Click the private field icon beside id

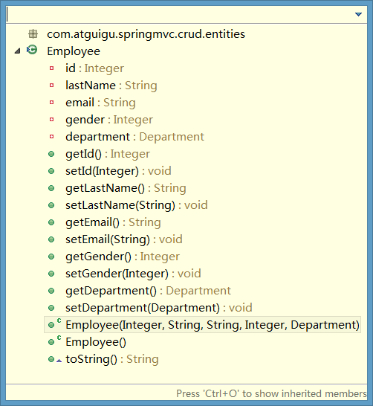[52, 68]
